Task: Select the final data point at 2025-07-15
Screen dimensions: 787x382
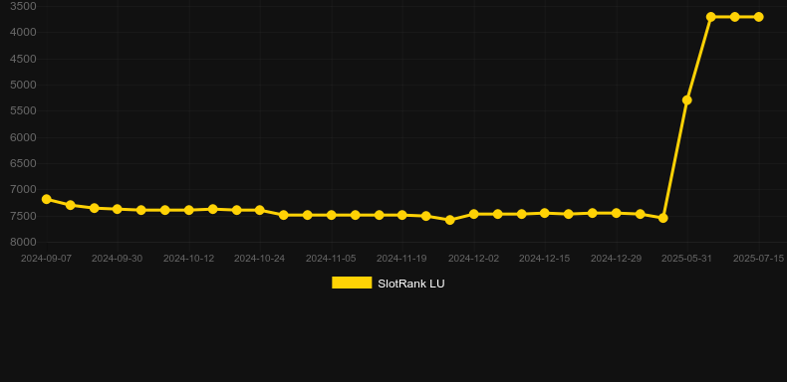Action: click(x=758, y=17)
